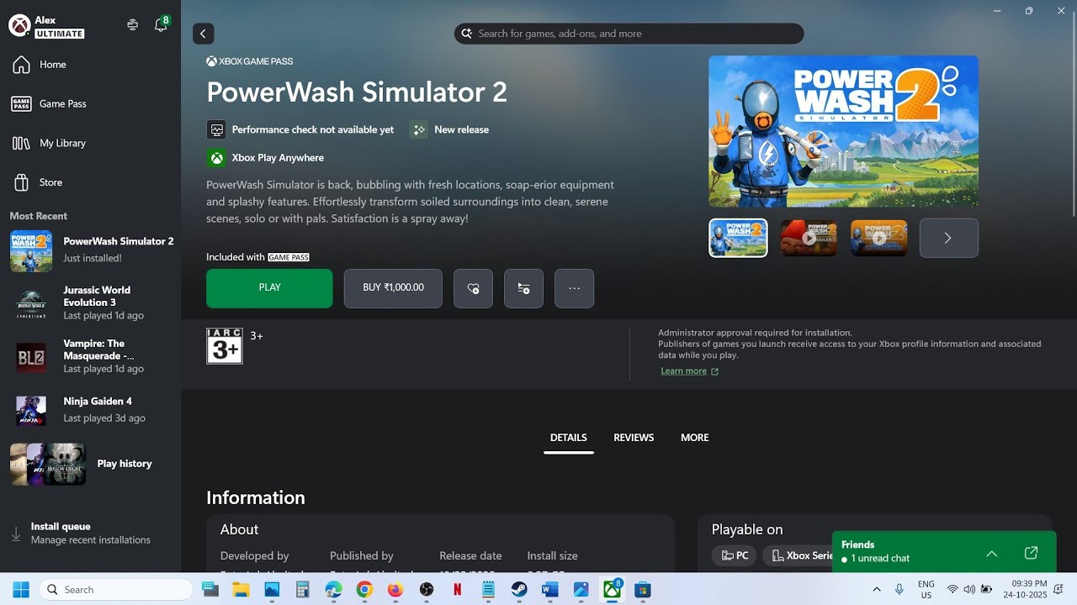Screen dimensions: 1077x605
Task: Play the second trailer thumbnail
Action: click(809, 238)
